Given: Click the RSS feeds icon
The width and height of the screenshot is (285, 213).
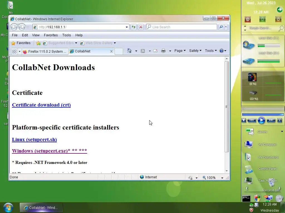Looking at the screenshot, I should pos(143,51).
